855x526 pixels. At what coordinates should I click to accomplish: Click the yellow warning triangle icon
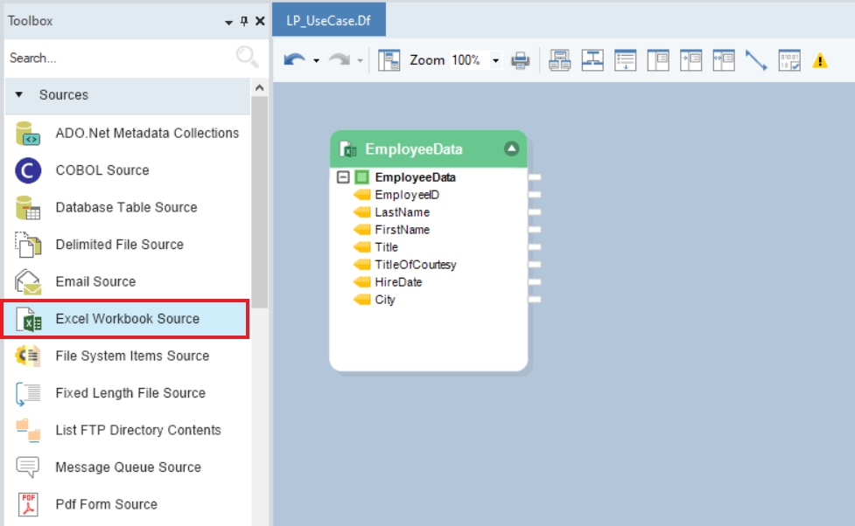point(819,60)
